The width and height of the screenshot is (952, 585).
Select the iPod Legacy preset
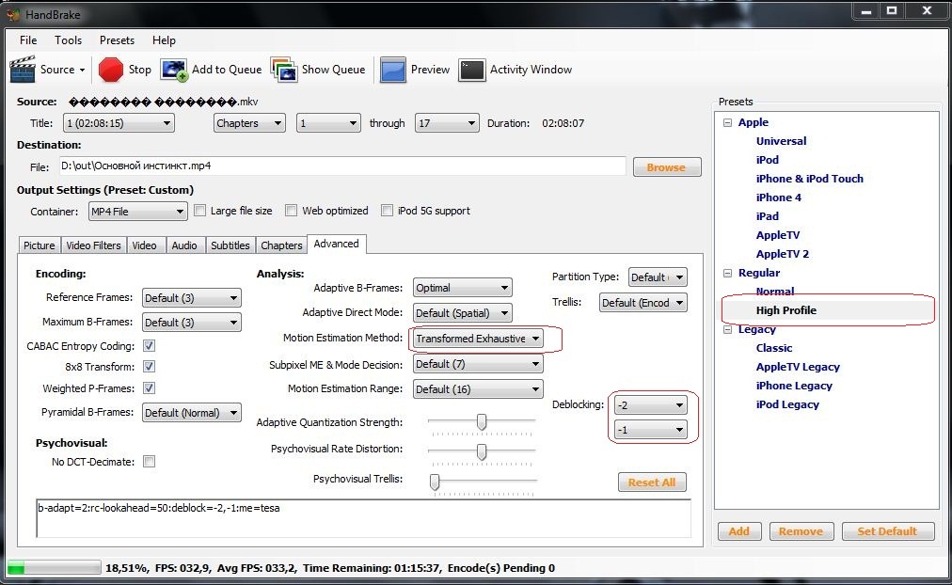click(787, 404)
